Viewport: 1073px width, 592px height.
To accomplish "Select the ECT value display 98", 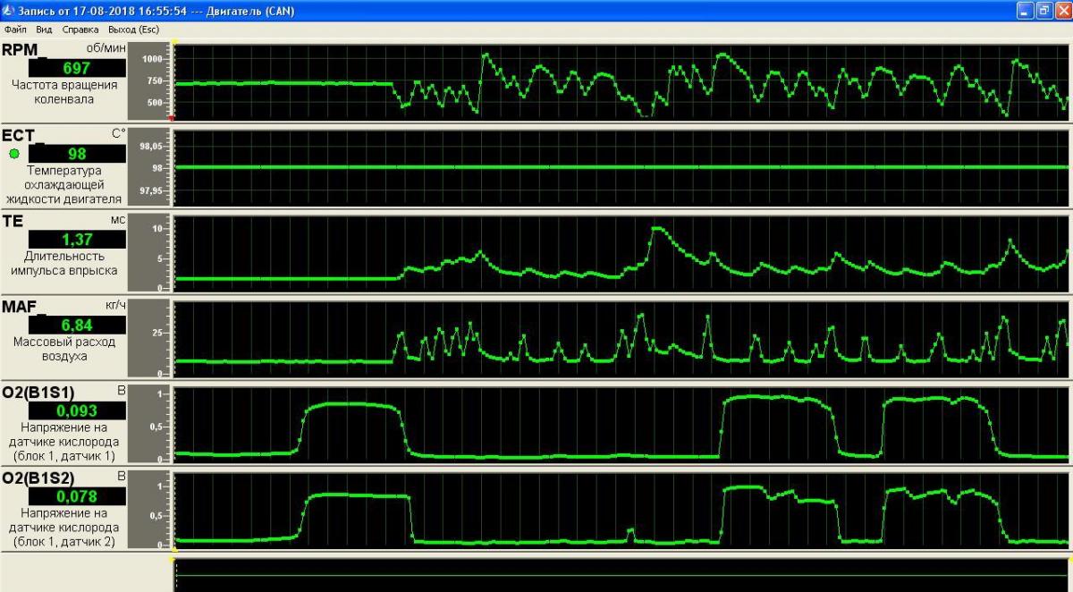I will 77,154.
